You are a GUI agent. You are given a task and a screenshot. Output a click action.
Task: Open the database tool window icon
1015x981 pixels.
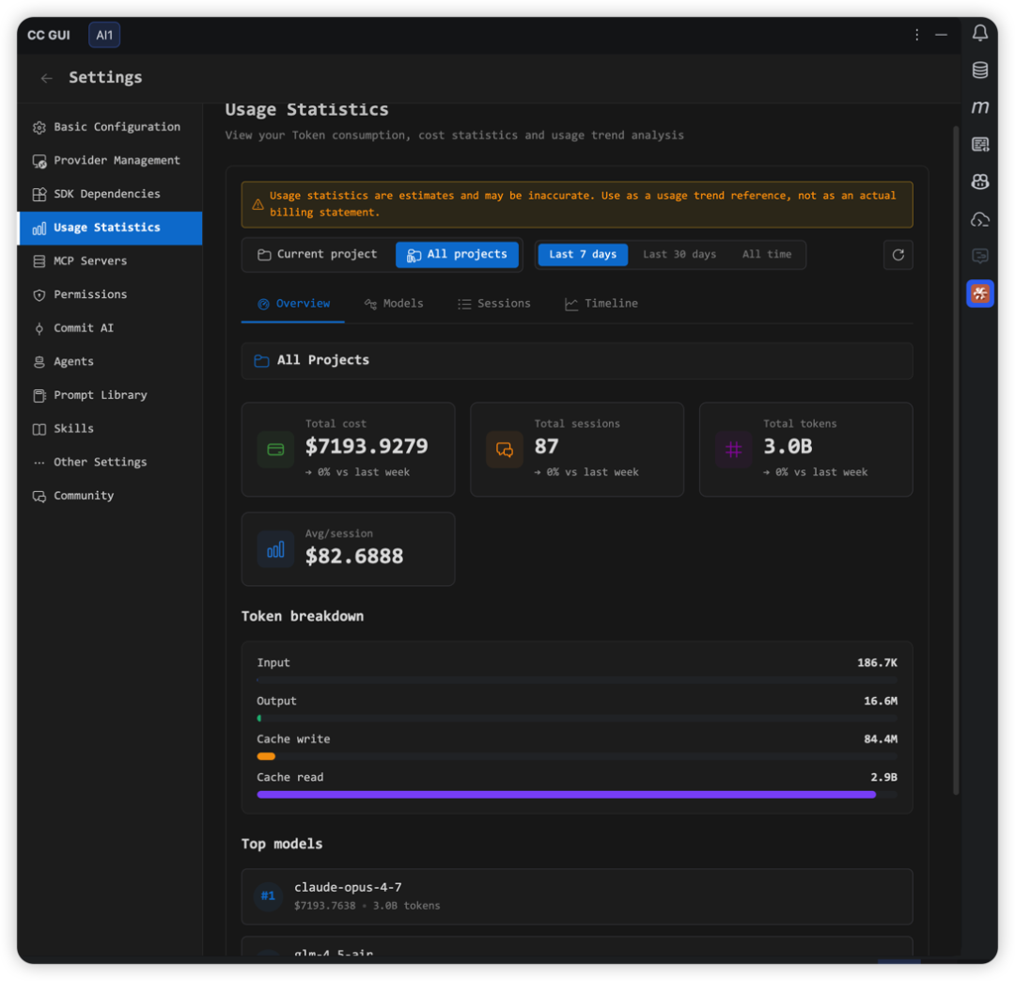tap(980, 70)
